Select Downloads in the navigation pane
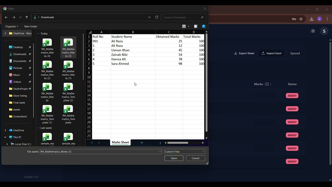 point(20,54)
